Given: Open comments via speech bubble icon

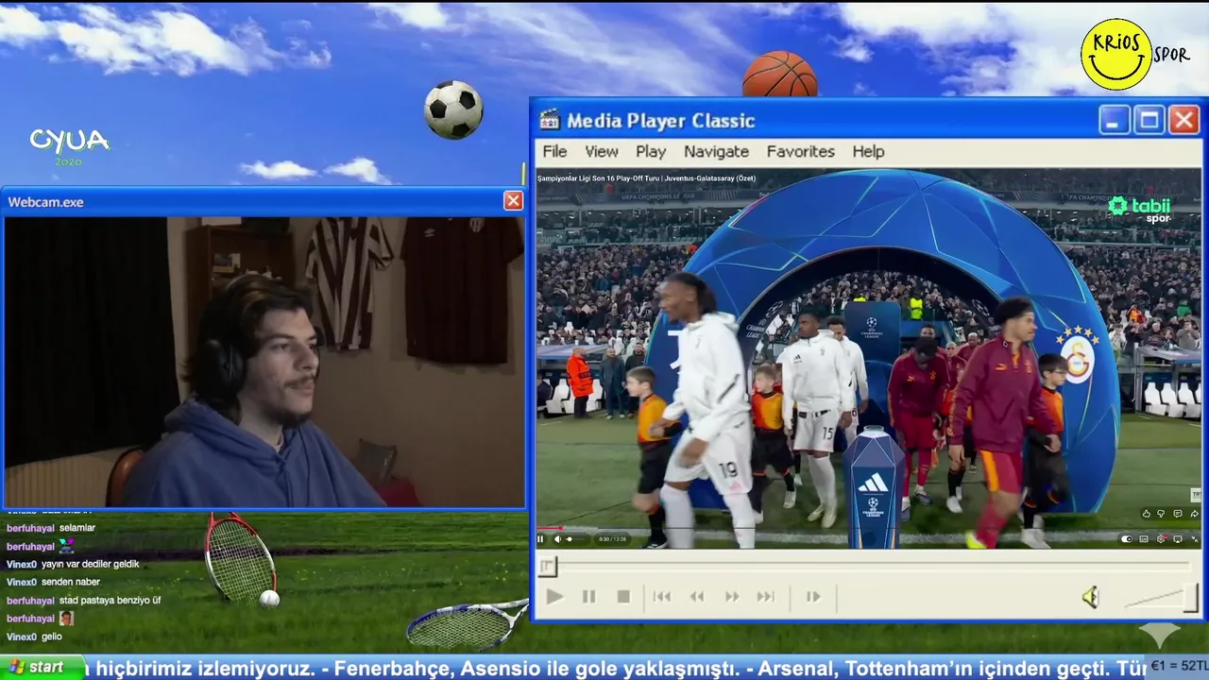Looking at the screenshot, I should click(1178, 514).
